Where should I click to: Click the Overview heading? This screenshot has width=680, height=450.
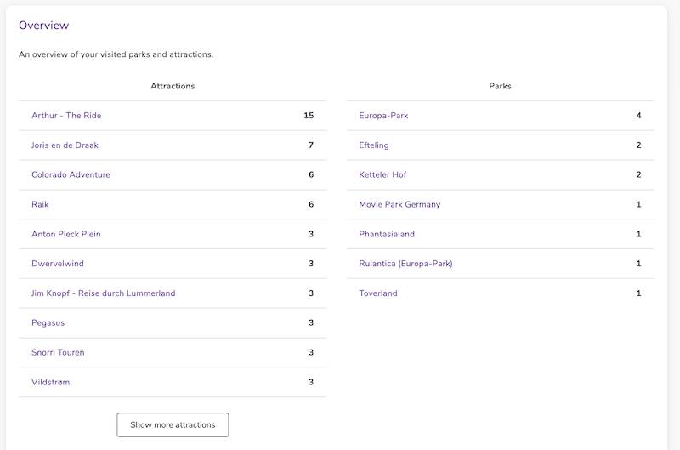point(44,26)
